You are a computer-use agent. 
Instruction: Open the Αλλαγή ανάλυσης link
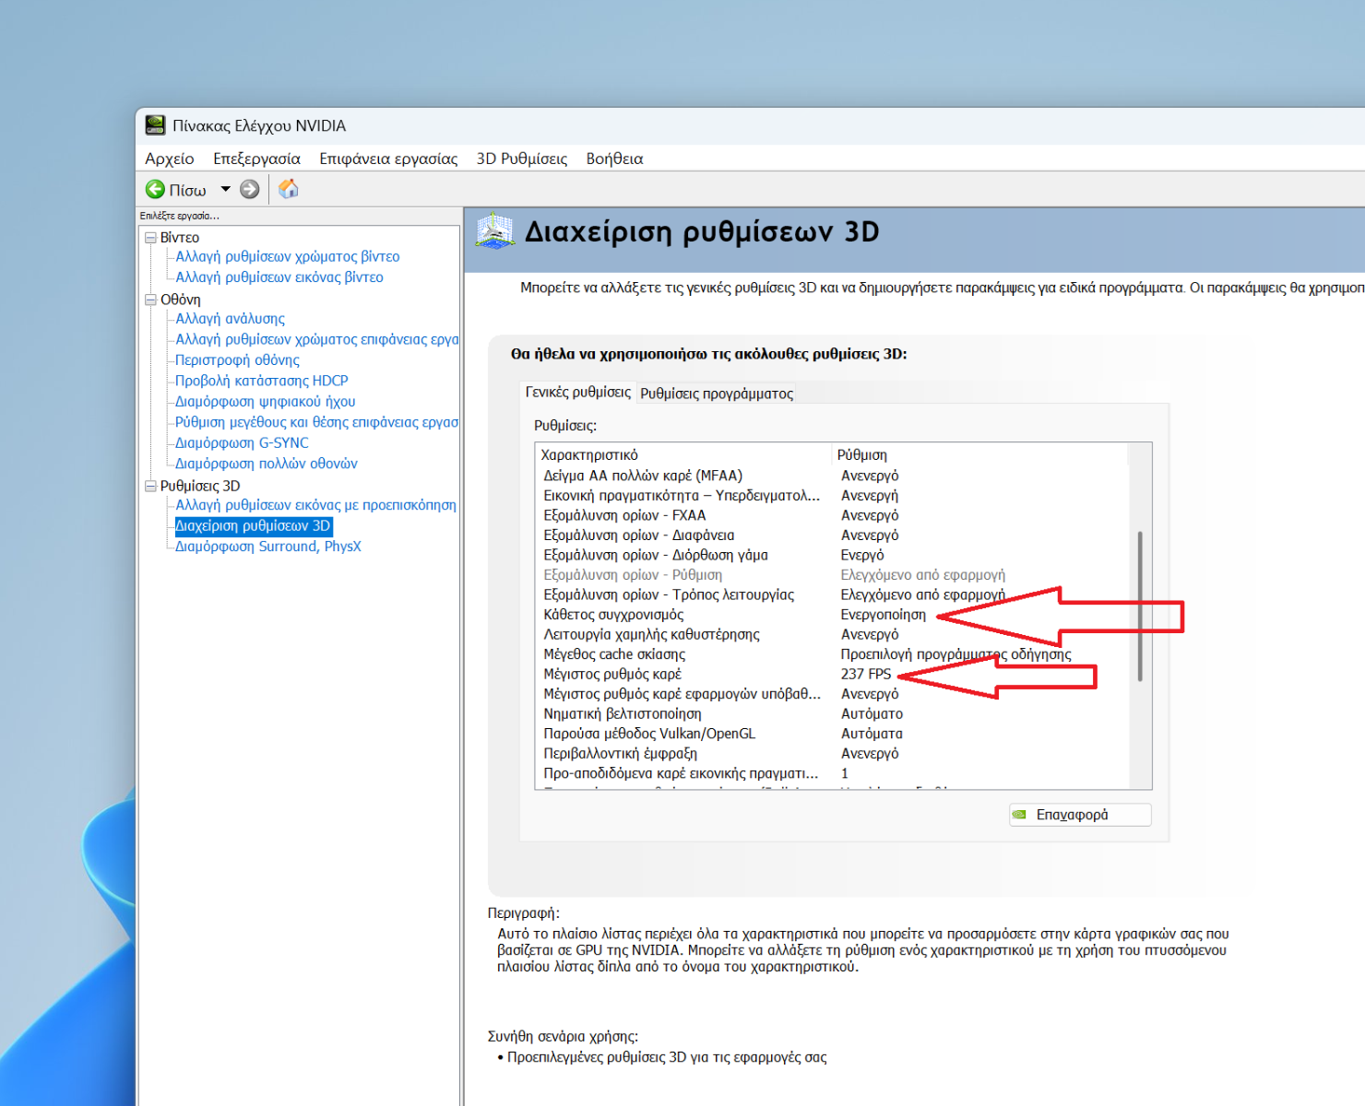[231, 319]
